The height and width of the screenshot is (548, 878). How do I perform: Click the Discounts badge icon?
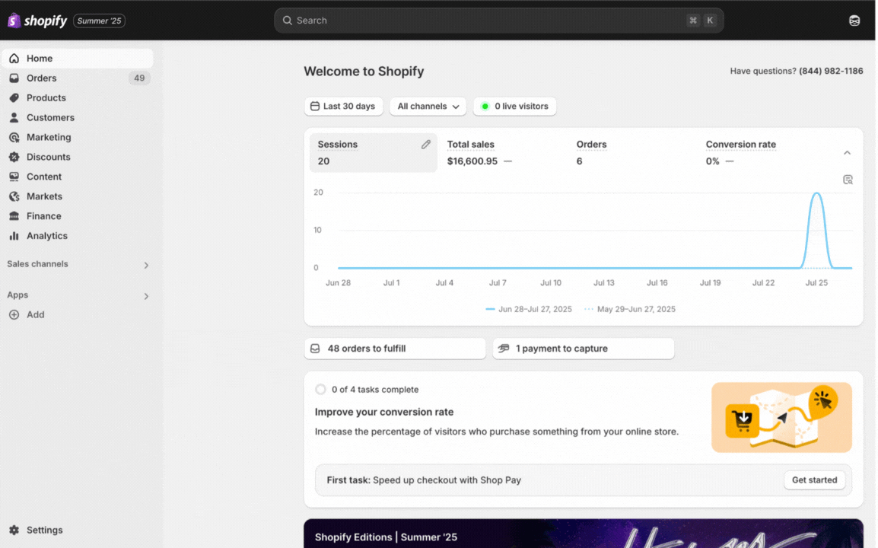(14, 157)
